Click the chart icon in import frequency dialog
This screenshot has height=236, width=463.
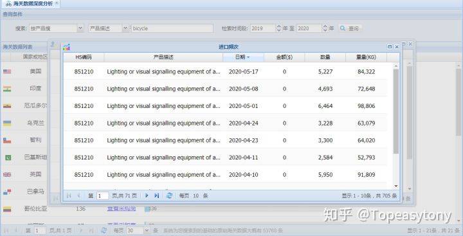66,47
